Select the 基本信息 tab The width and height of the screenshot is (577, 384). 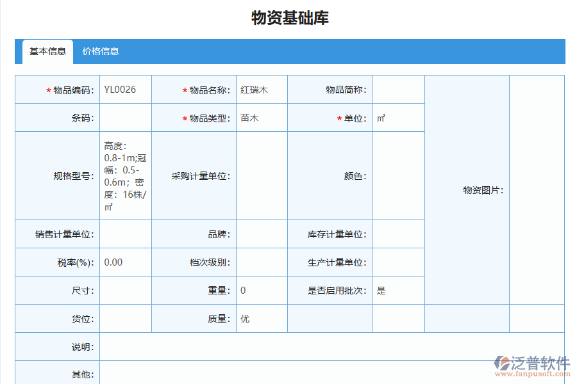tap(46, 52)
